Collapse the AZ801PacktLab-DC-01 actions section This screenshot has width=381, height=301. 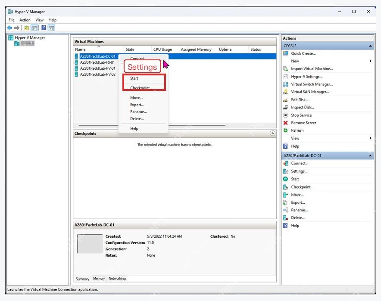click(370, 156)
